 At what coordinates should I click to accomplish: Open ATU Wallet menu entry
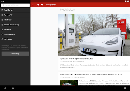[x=15, y=39]
